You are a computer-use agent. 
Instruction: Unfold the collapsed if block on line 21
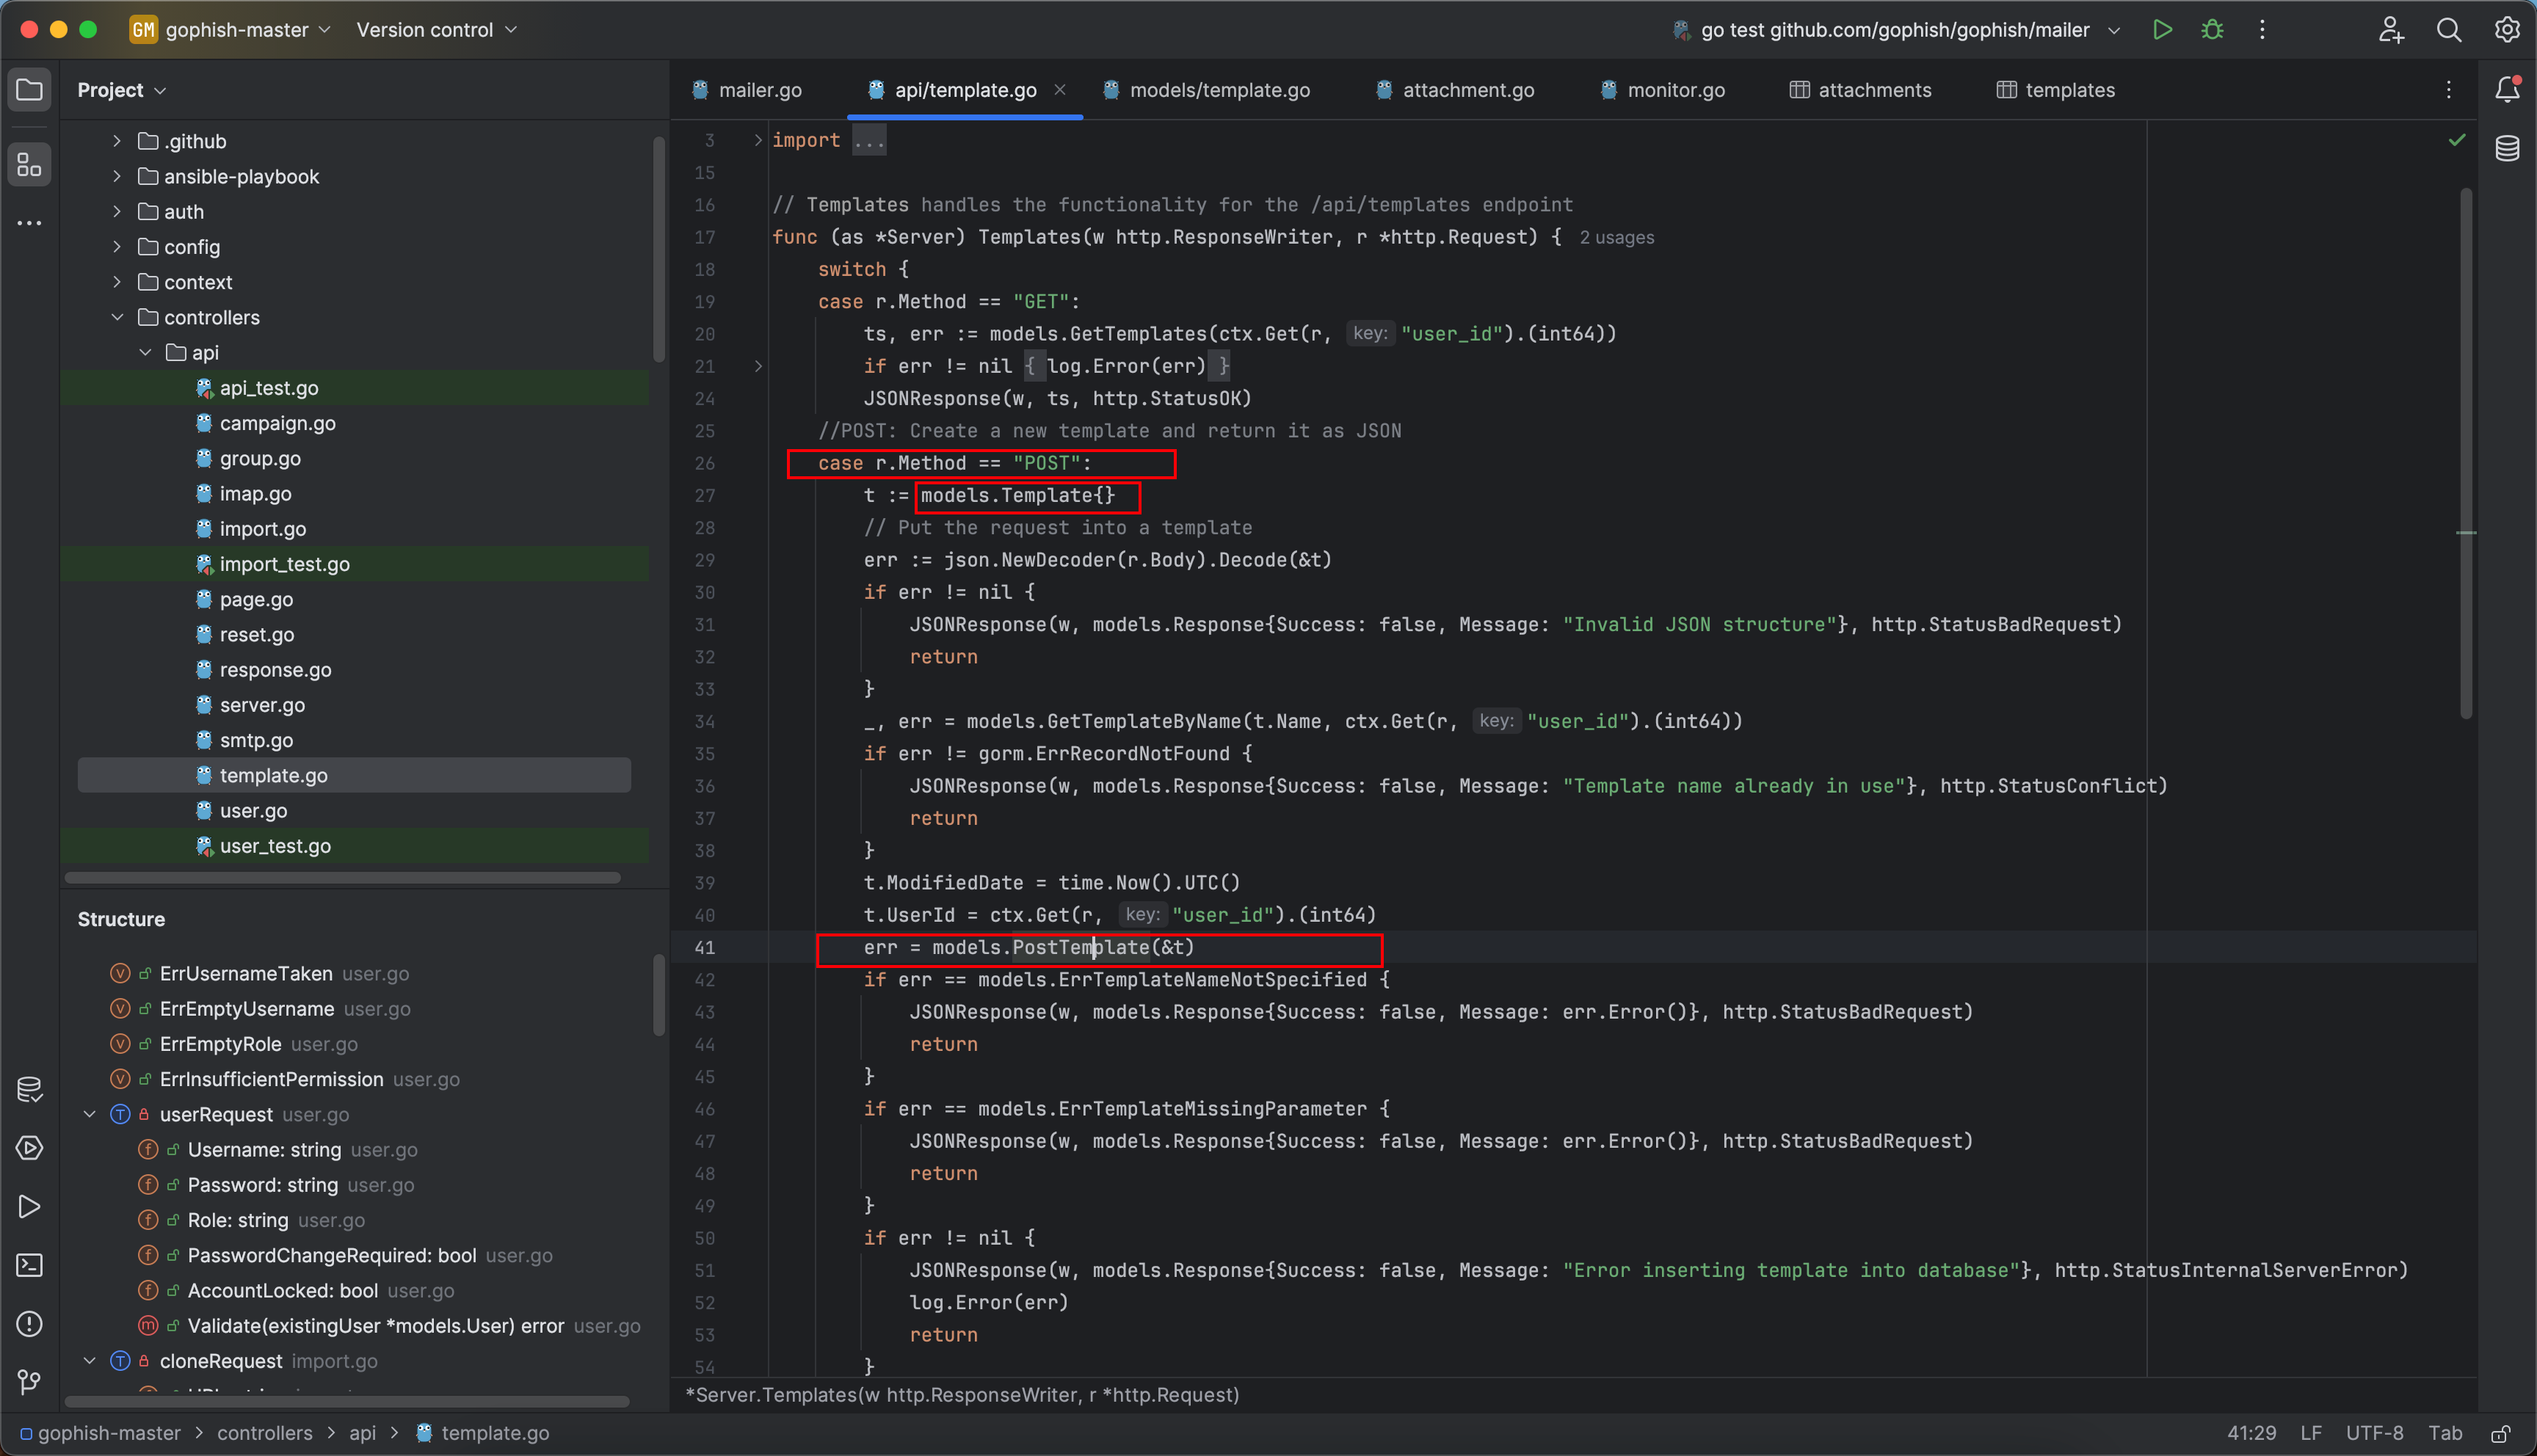[758, 366]
